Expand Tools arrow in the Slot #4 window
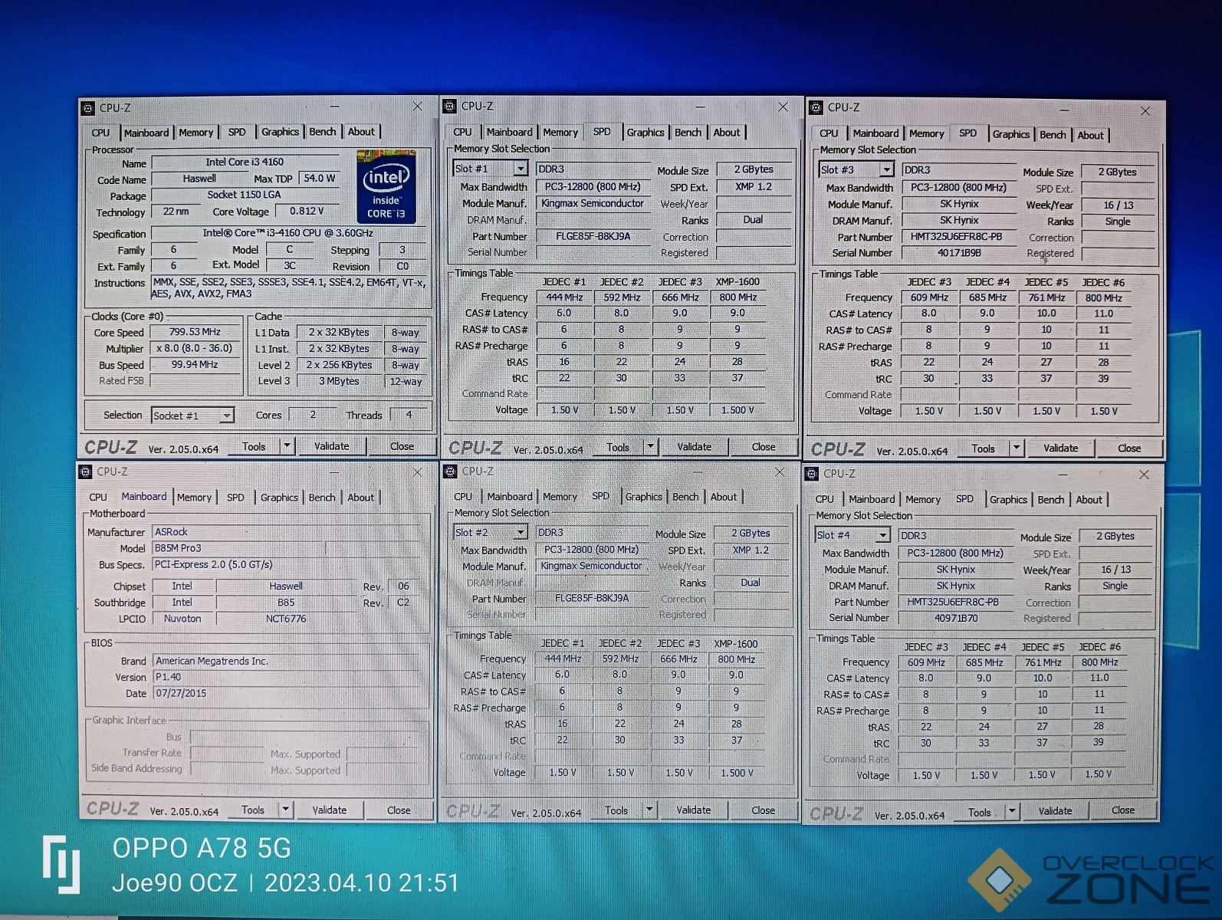Viewport: 1222px width, 920px height. [x=1012, y=811]
